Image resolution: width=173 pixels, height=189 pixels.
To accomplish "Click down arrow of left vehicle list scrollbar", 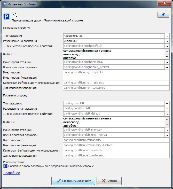I will (x=167, y=124).
